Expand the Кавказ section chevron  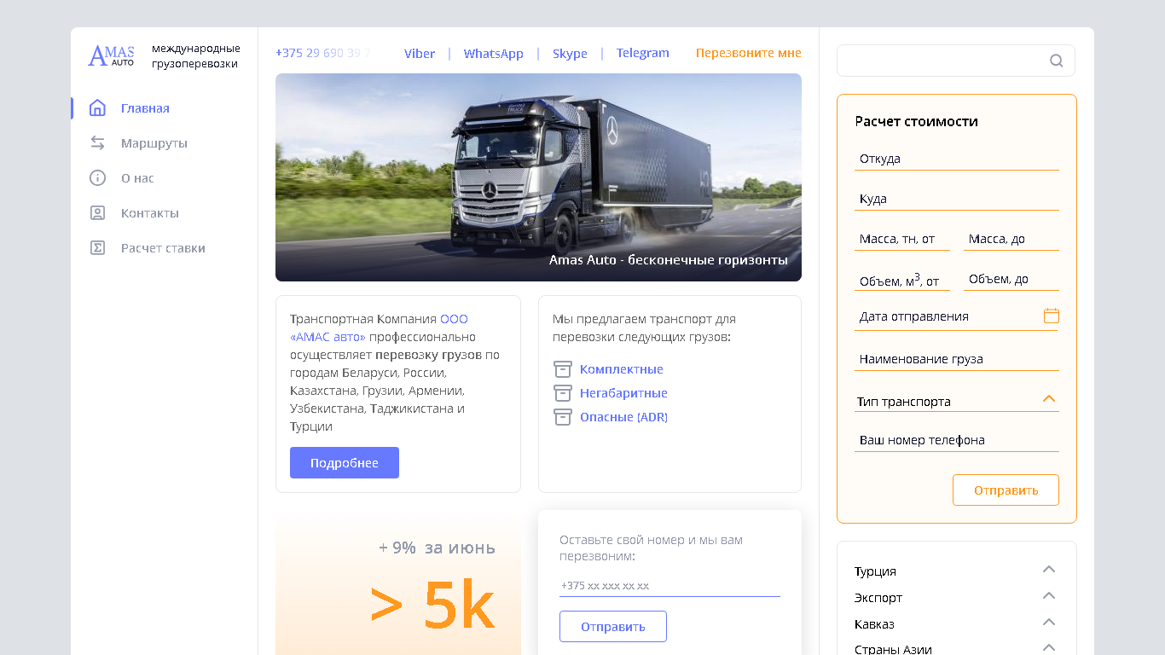click(x=1049, y=622)
